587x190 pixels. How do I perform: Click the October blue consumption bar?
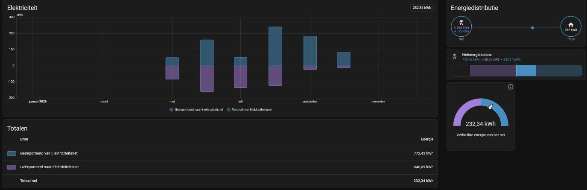(x=344, y=59)
